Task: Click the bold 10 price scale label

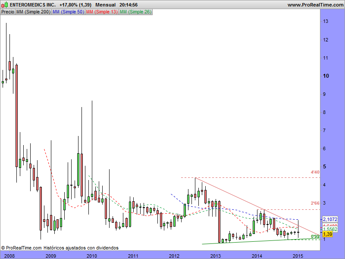Action: click(326, 76)
